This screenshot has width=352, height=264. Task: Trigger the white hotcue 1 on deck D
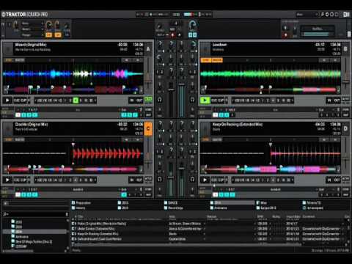click(x=216, y=194)
